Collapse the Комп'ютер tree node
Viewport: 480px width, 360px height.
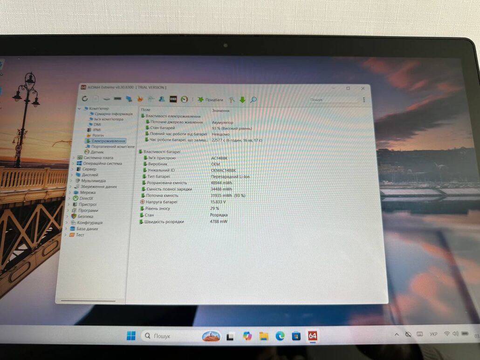click(80, 109)
